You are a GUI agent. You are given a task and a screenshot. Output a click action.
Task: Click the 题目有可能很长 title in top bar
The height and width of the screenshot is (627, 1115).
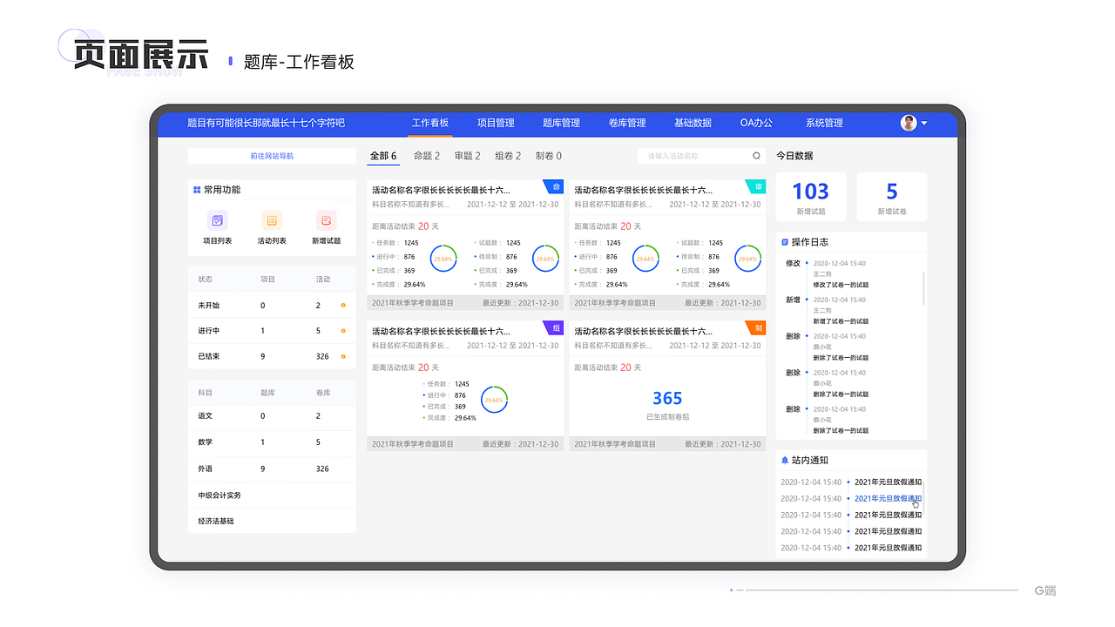point(266,123)
